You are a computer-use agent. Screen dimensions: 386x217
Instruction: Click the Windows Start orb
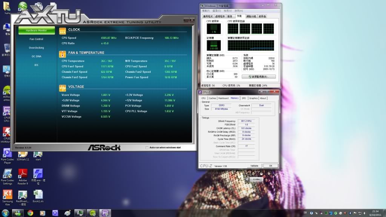5,213
